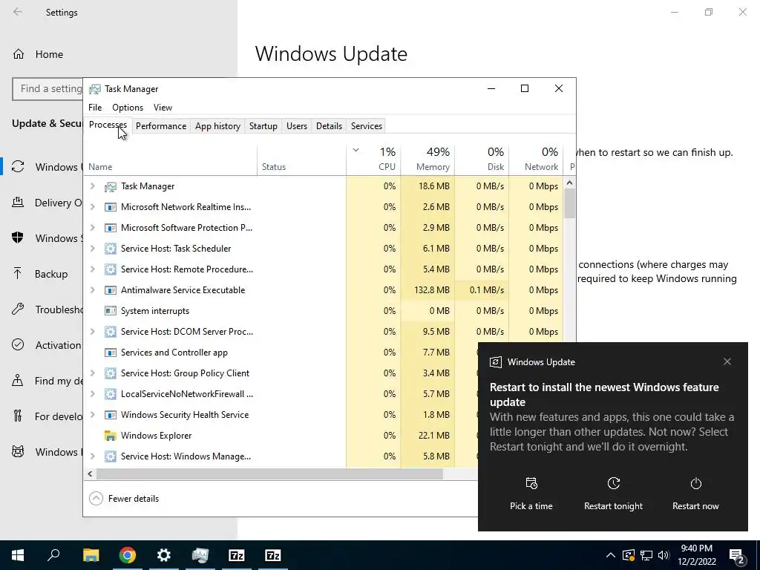Click the Restart tonight clock icon
Viewport: 760px width, 570px height.
click(x=614, y=483)
